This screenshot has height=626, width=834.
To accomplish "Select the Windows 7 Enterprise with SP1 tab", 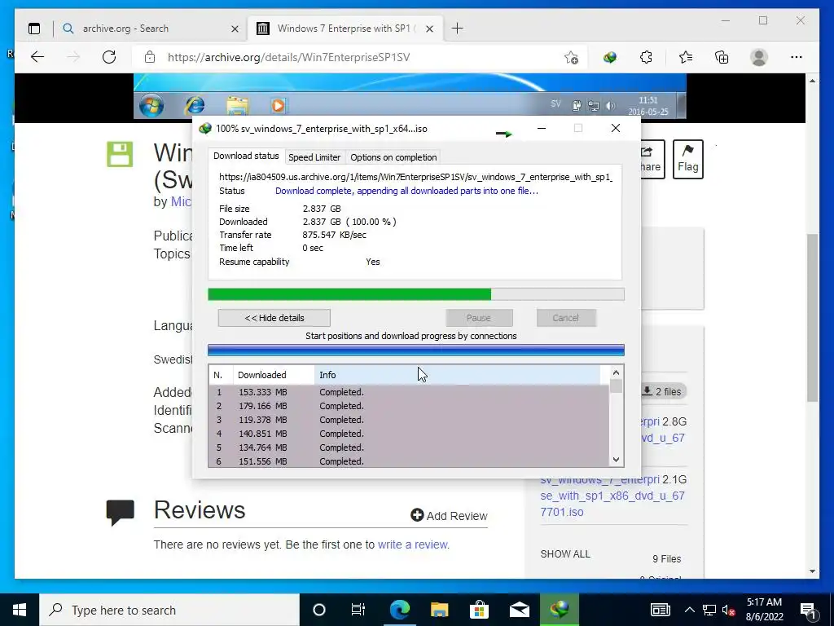I will point(345,29).
